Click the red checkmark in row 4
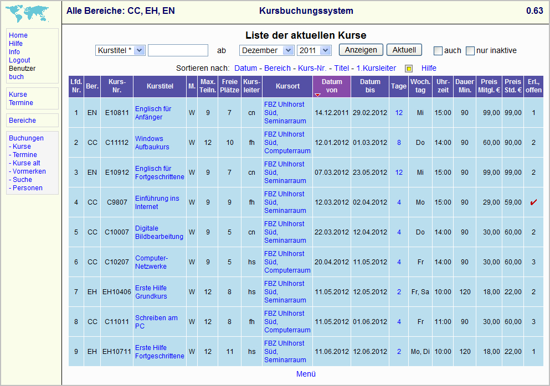 (533, 202)
